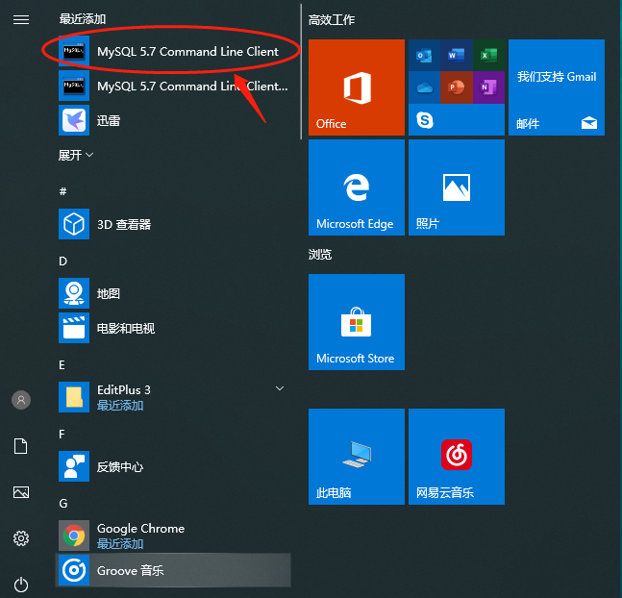This screenshot has height=598, width=622.
Task: Open the Pictures sidebar icon
Action: coord(21,492)
